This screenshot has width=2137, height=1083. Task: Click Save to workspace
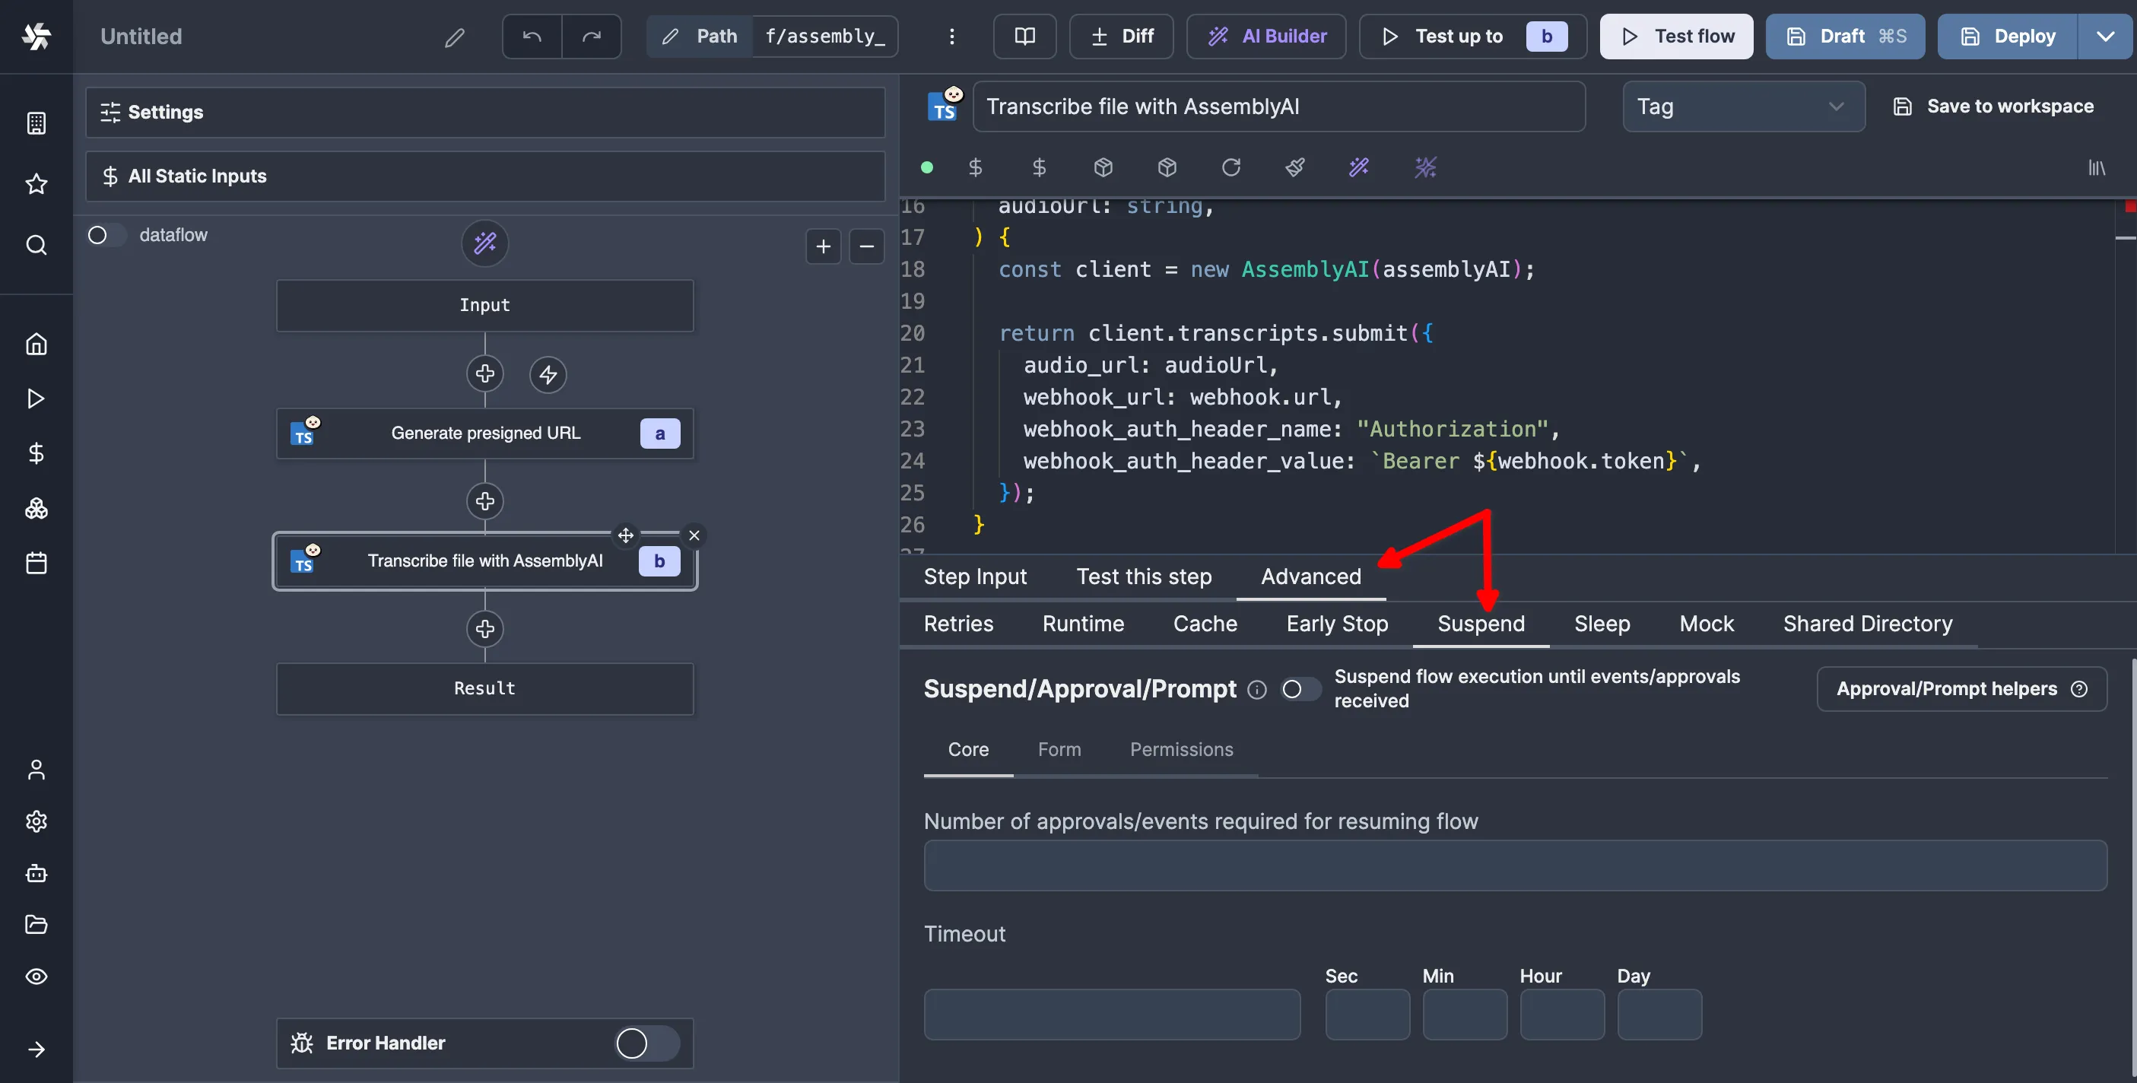pos(1993,106)
